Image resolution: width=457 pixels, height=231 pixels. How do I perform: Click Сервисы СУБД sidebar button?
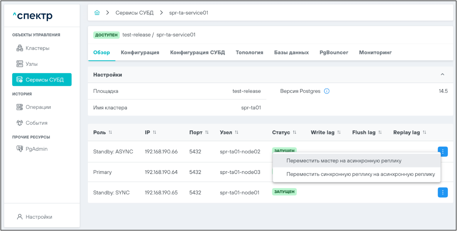click(42, 80)
